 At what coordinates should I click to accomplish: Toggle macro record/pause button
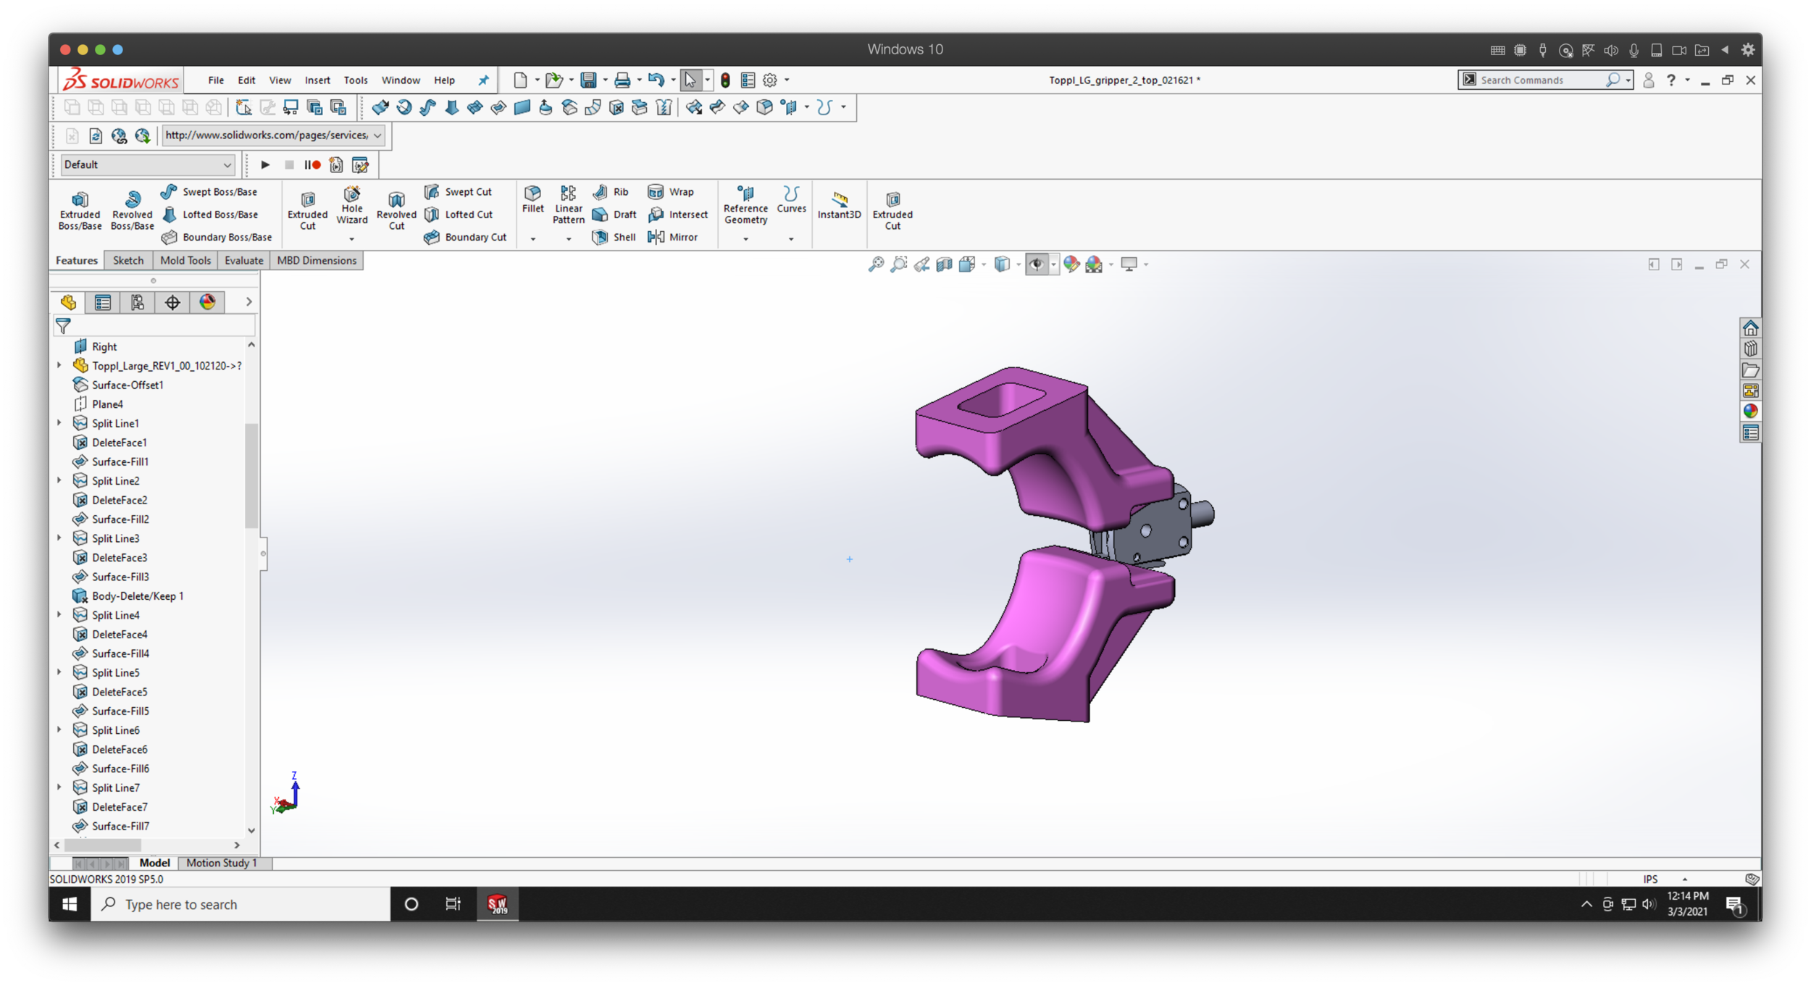point(312,165)
